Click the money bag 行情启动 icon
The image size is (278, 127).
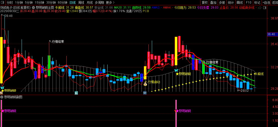(x=145, y=84)
